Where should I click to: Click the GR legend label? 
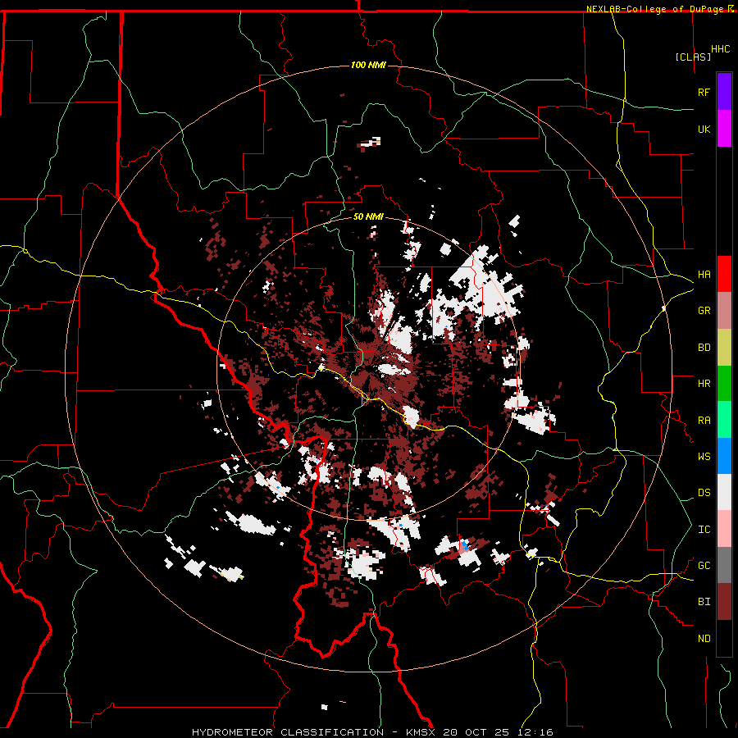(x=704, y=311)
